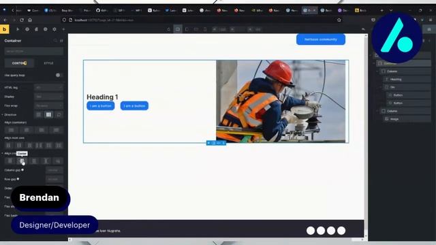Switch to the STYLE tab
436x245 pixels.
pos(48,63)
